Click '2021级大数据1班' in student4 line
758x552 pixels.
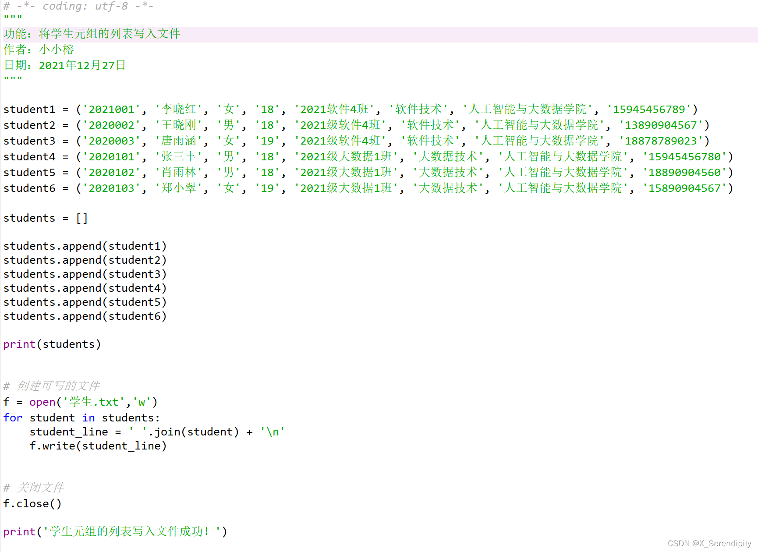tap(346, 156)
